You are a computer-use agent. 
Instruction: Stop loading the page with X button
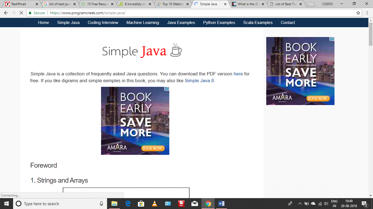(21, 13)
